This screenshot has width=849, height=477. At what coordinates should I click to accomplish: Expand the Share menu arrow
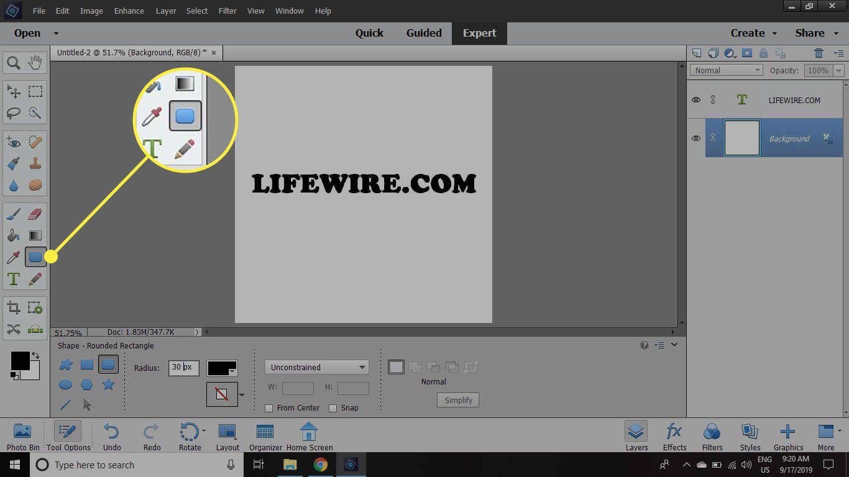point(835,34)
